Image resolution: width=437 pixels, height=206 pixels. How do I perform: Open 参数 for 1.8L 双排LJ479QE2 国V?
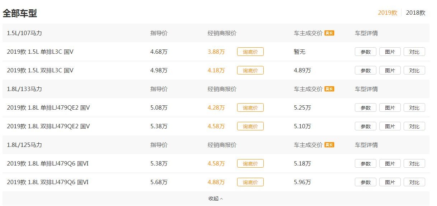[x=365, y=126]
